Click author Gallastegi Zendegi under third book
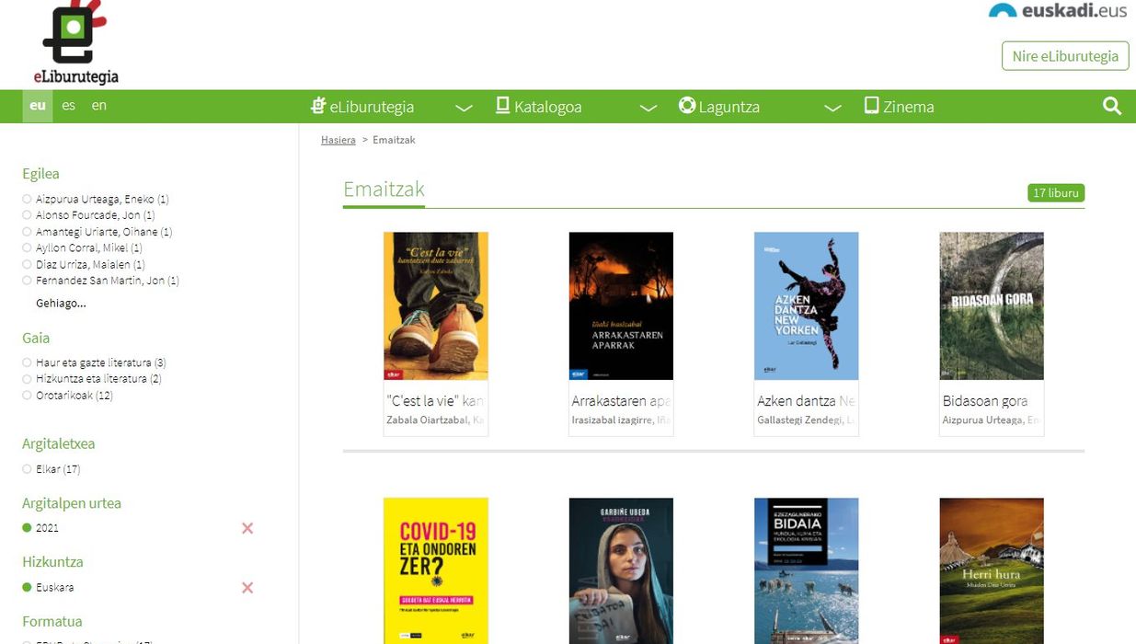 (x=807, y=420)
